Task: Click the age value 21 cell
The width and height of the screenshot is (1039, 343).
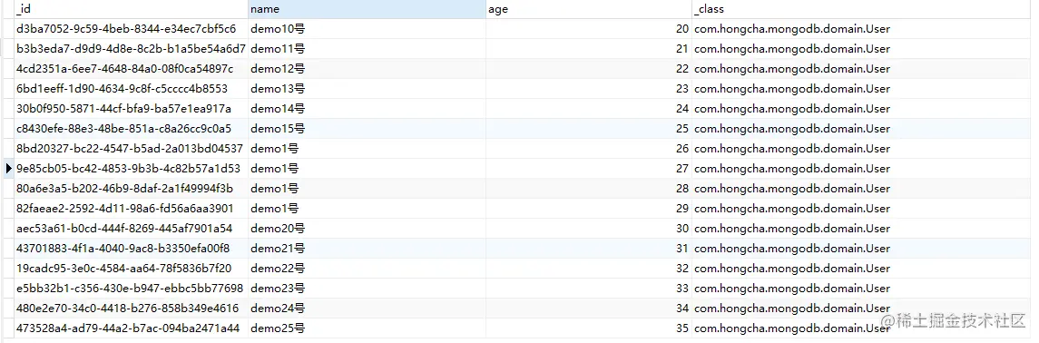Action: coord(588,49)
